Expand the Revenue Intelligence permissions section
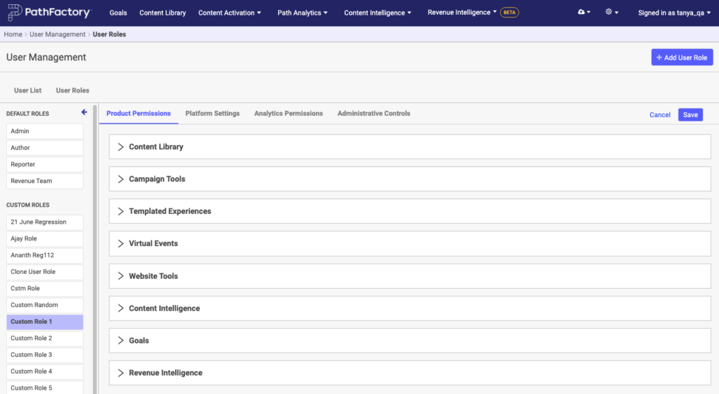 coord(409,373)
